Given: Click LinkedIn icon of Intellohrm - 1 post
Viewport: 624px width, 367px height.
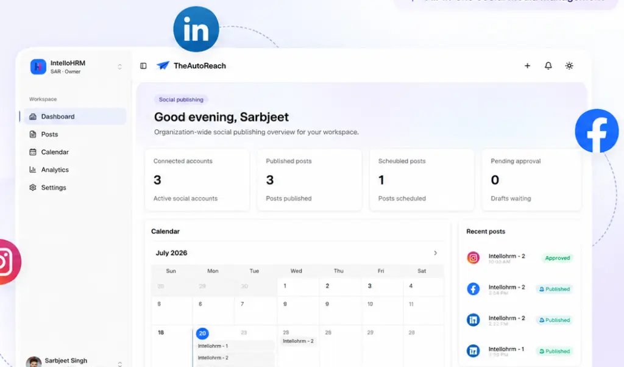Looking at the screenshot, I should coord(473,351).
